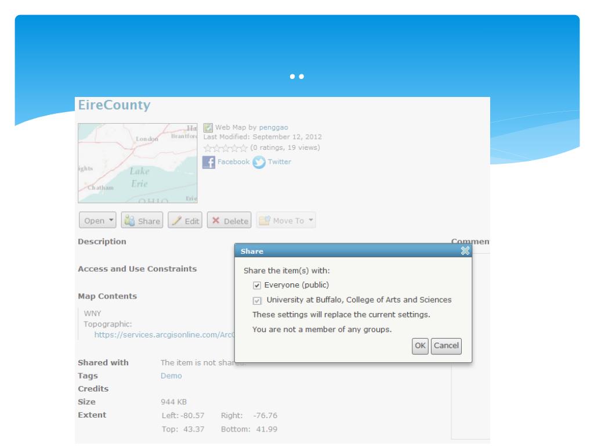Click the Twitter text link
This screenshot has width=594, height=446.
point(280,162)
